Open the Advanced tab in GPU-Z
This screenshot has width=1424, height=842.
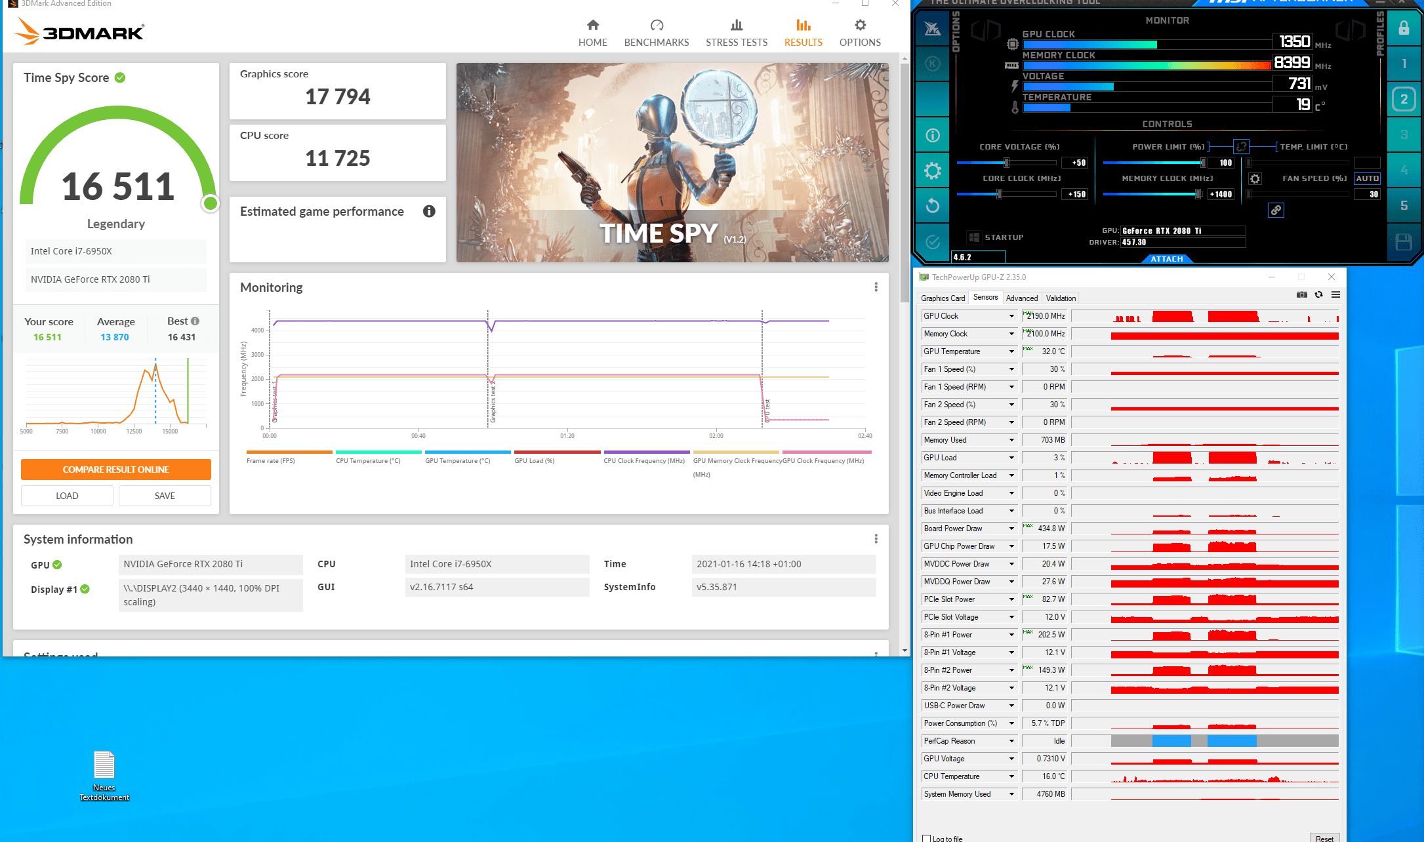[1022, 298]
